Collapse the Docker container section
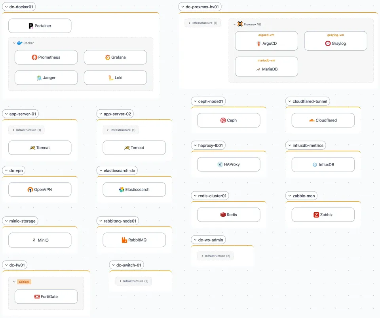 pyautogui.click(x=14, y=43)
